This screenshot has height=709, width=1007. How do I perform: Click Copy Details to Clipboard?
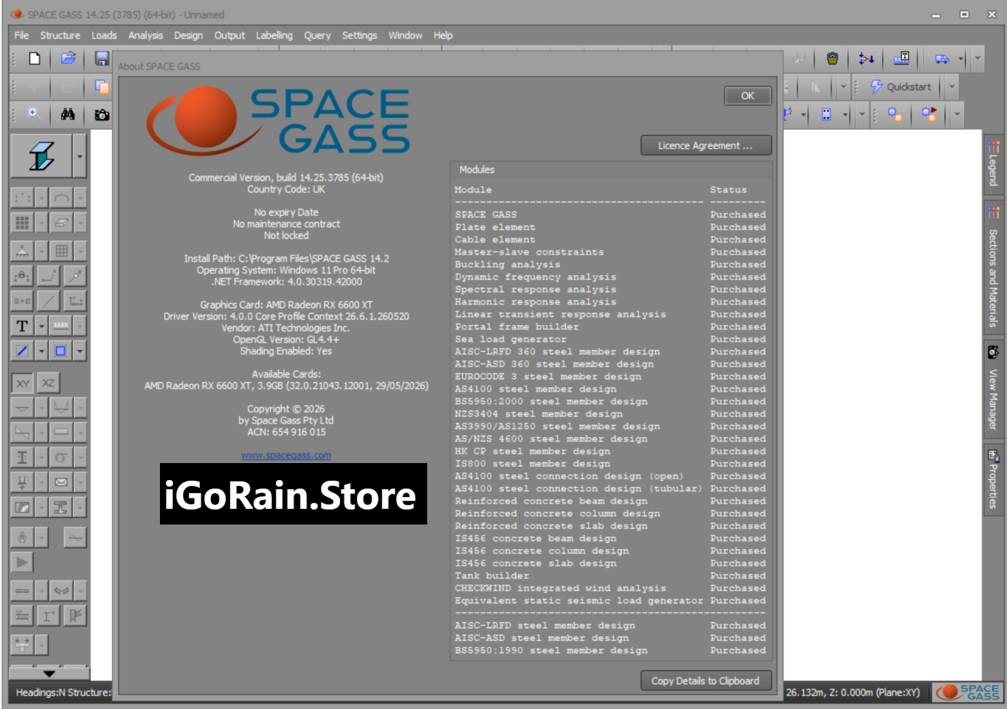[x=705, y=681]
